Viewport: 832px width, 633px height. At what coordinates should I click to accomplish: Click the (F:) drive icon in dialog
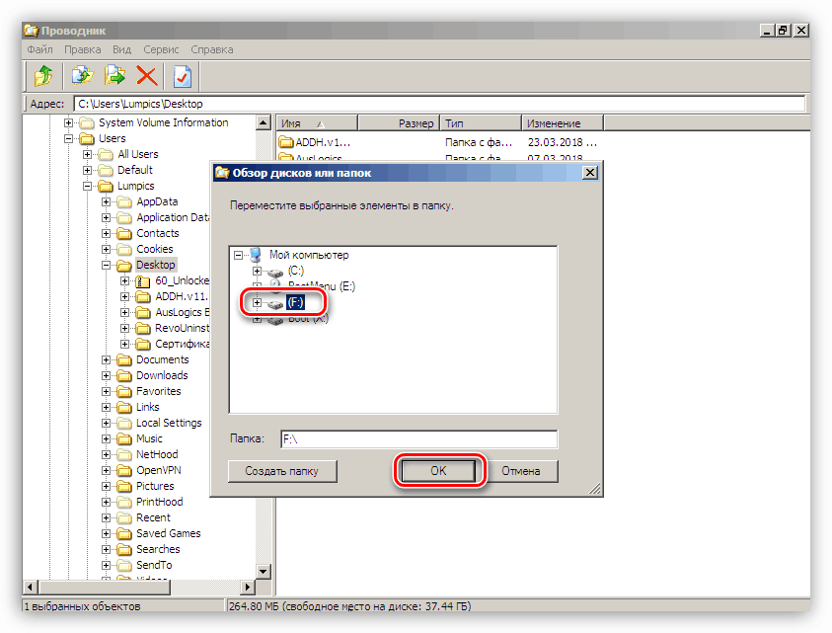pos(274,304)
